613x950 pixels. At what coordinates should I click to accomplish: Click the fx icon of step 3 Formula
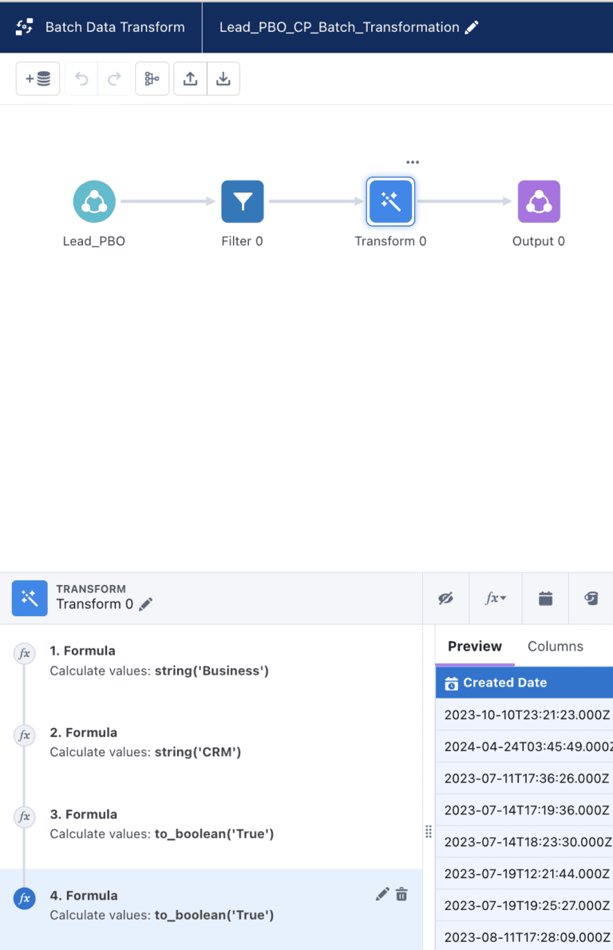(x=24, y=817)
